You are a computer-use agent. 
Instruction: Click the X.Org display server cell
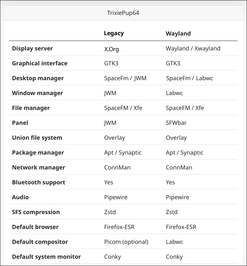point(111,49)
